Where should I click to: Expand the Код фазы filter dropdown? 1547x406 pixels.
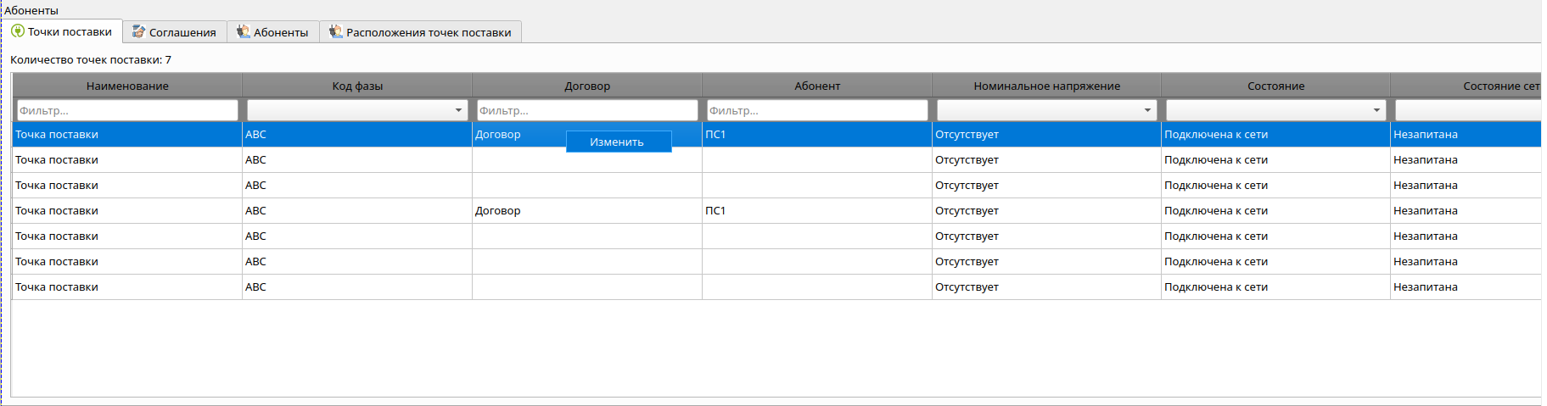(458, 110)
